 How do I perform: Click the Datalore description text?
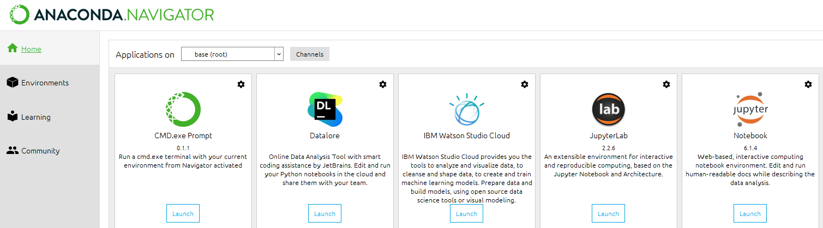tap(325, 170)
